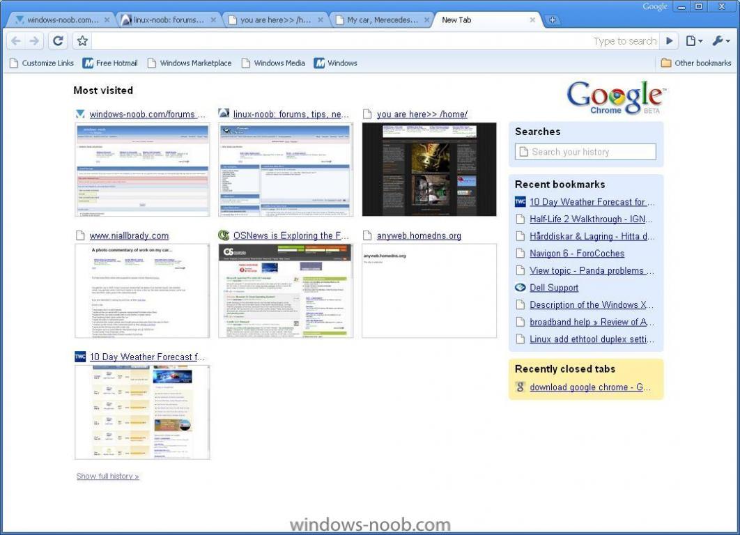This screenshot has width=740, height=535.
Task: Open the 'you are here>> /home/' link
Action: [422, 114]
